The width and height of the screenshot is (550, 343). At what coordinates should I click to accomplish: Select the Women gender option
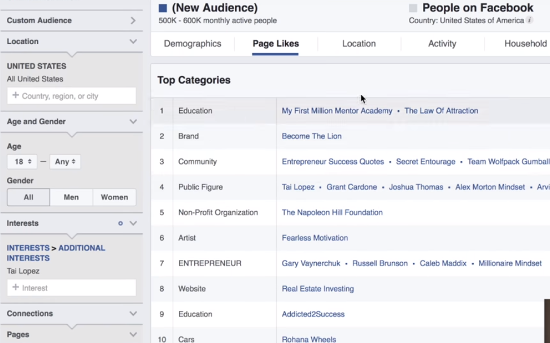pyautogui.click(x=115, y=197)
